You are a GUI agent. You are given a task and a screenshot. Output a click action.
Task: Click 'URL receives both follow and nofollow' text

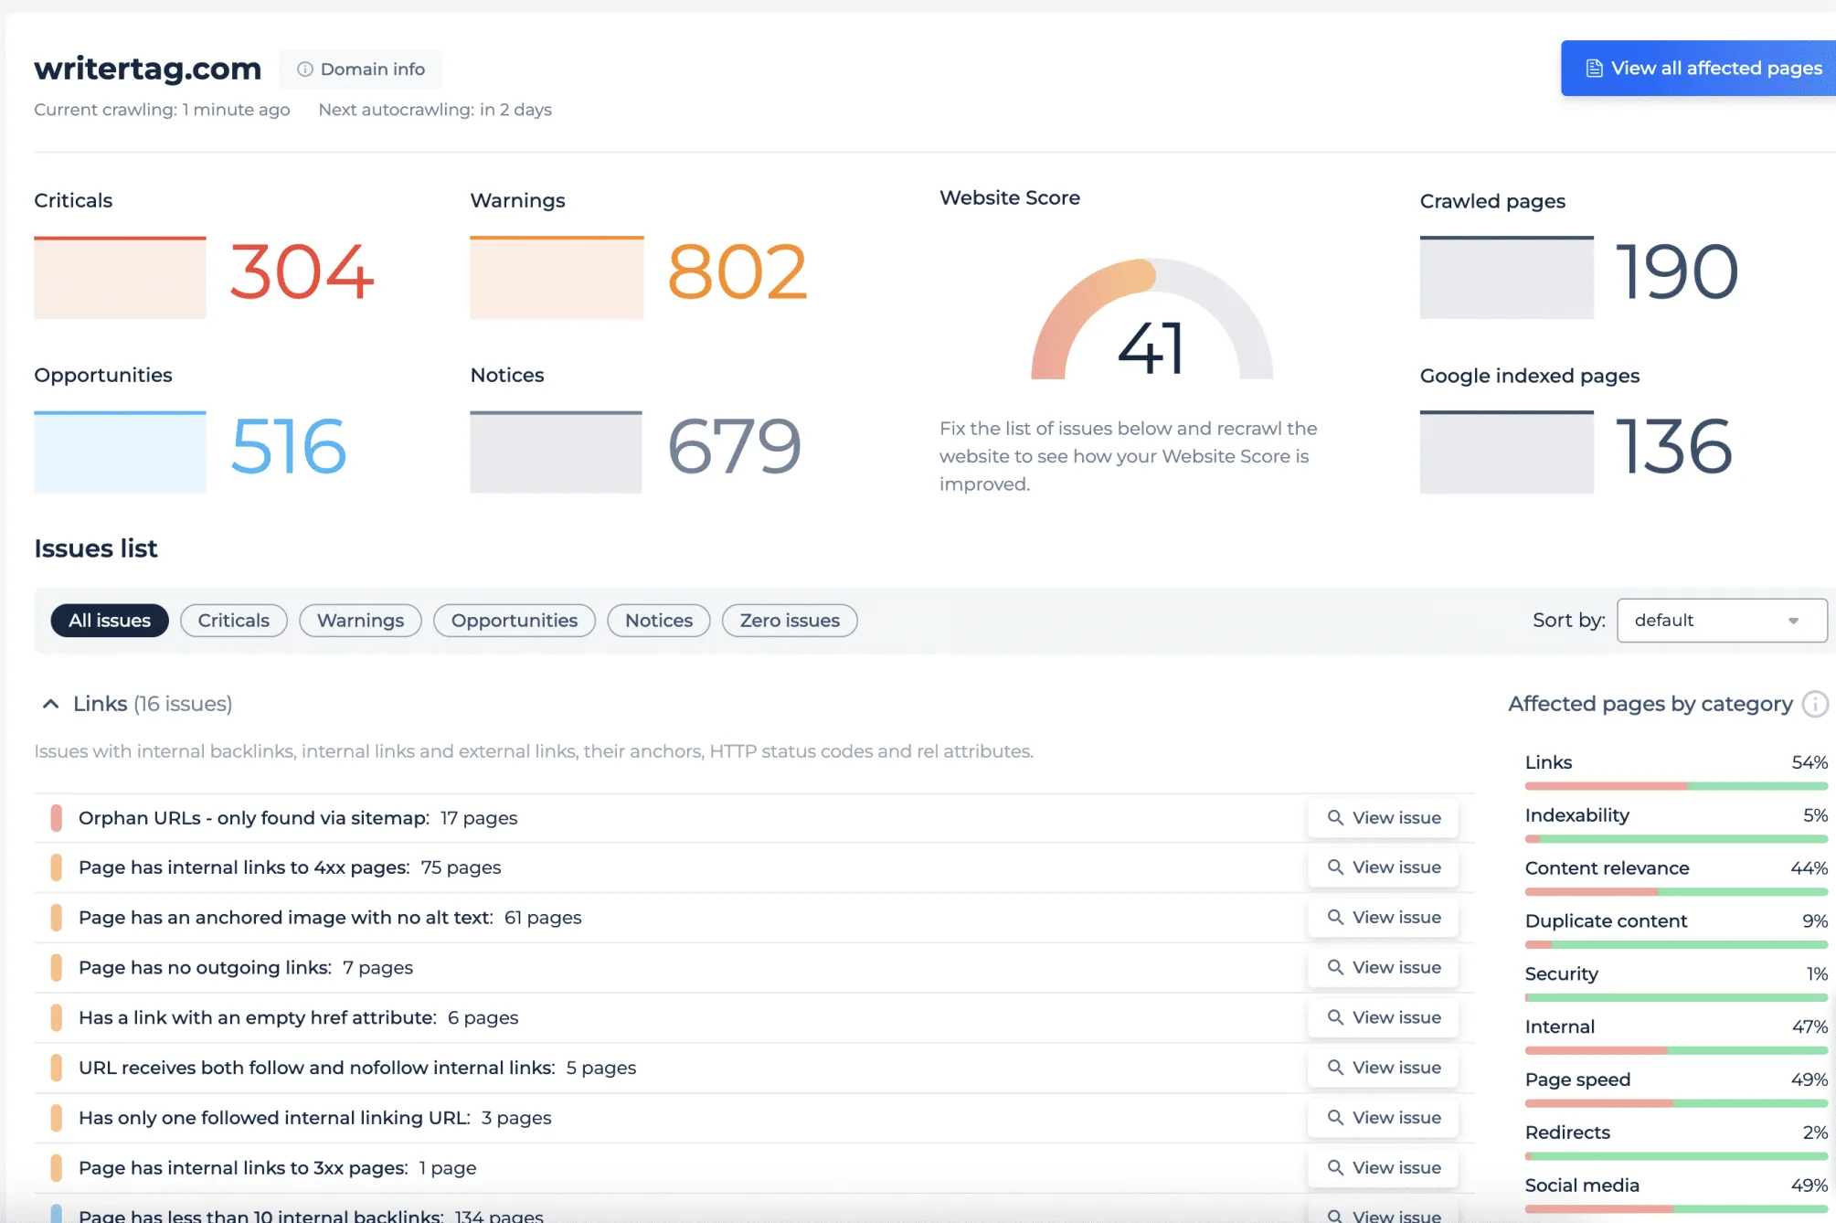tap(316, 1068)
